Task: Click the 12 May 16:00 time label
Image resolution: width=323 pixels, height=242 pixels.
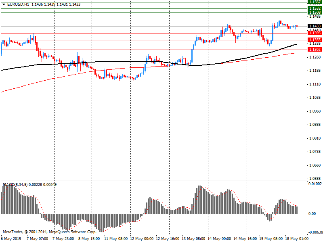Action: 168,239
